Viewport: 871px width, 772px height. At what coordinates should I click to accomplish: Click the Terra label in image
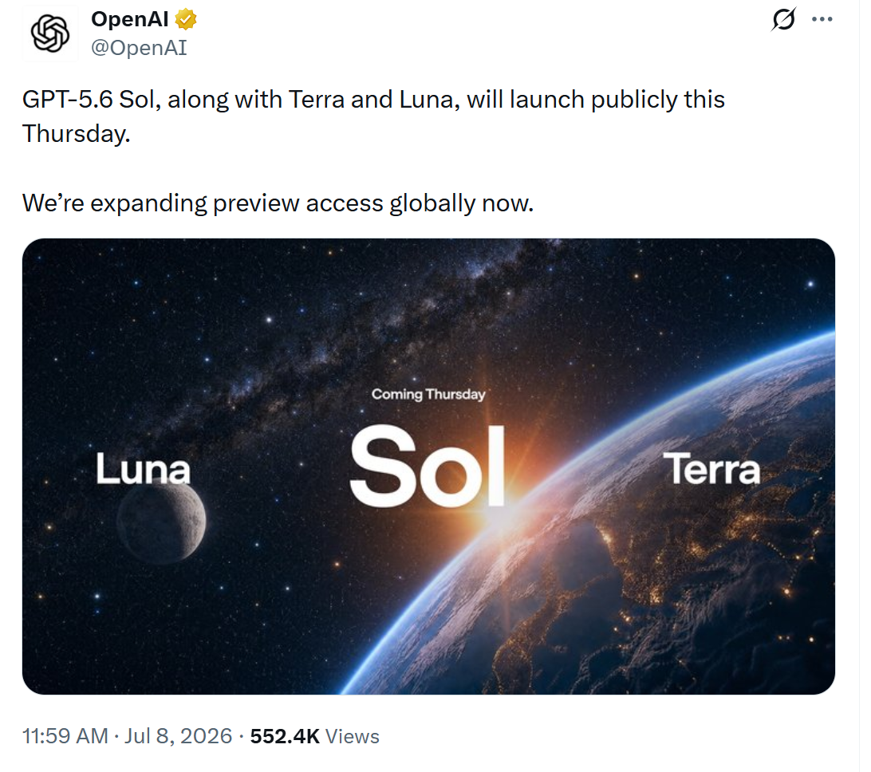[711, 468]
